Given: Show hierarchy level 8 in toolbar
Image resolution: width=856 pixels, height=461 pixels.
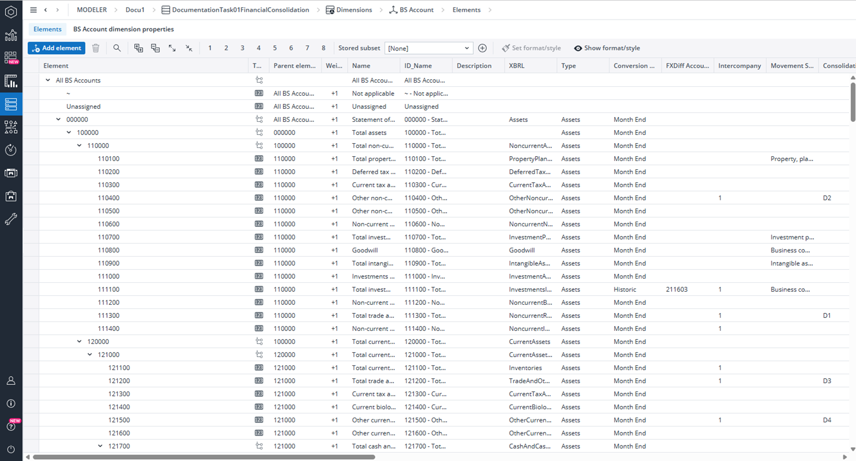Looking at the screenshot, I should pos(323,48).
